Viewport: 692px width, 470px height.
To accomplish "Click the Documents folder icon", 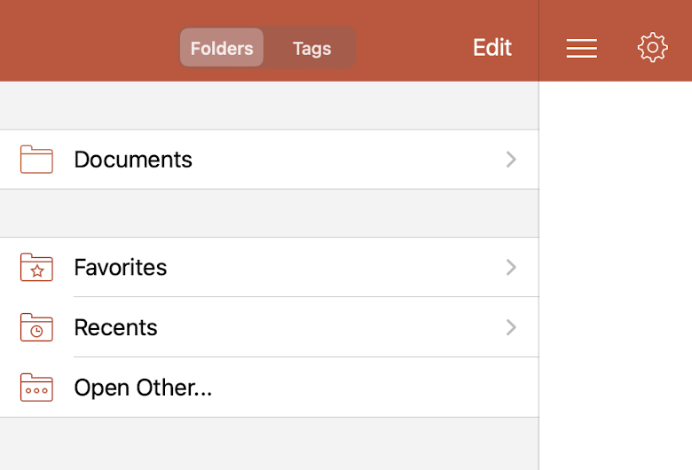I will click(36, 160).
